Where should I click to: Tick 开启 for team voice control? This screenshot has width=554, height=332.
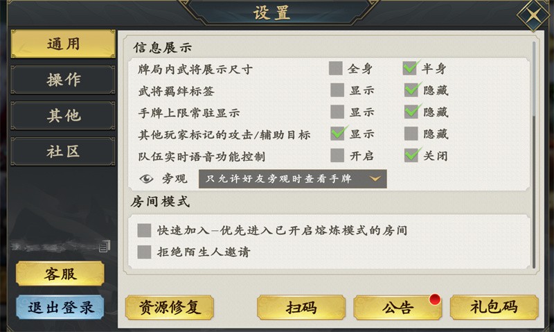click(x=337, y=155)
